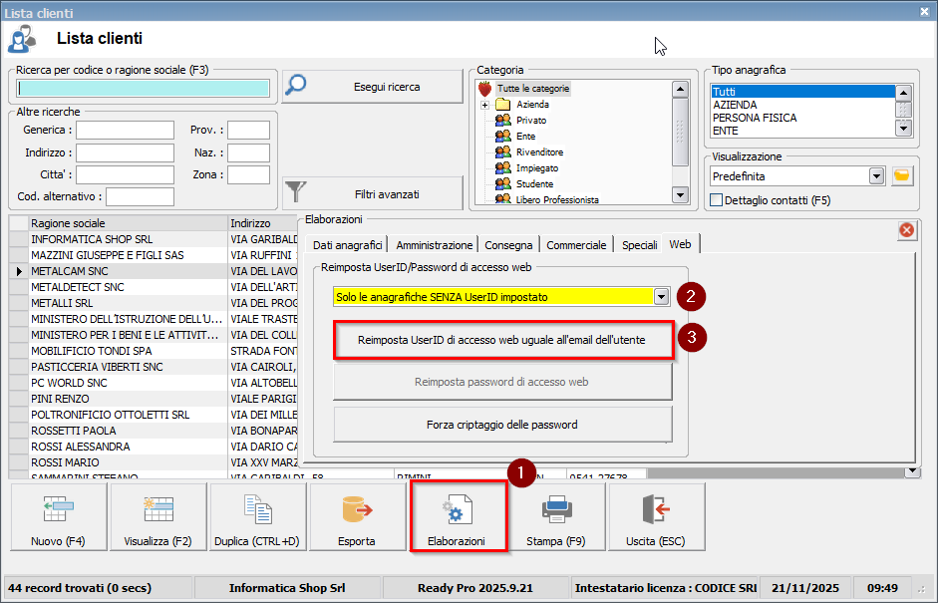Print list with Stampa (F9)

click(x=556, y=517)
